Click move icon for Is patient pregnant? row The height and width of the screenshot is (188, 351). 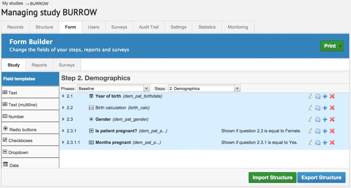[325, 131]
